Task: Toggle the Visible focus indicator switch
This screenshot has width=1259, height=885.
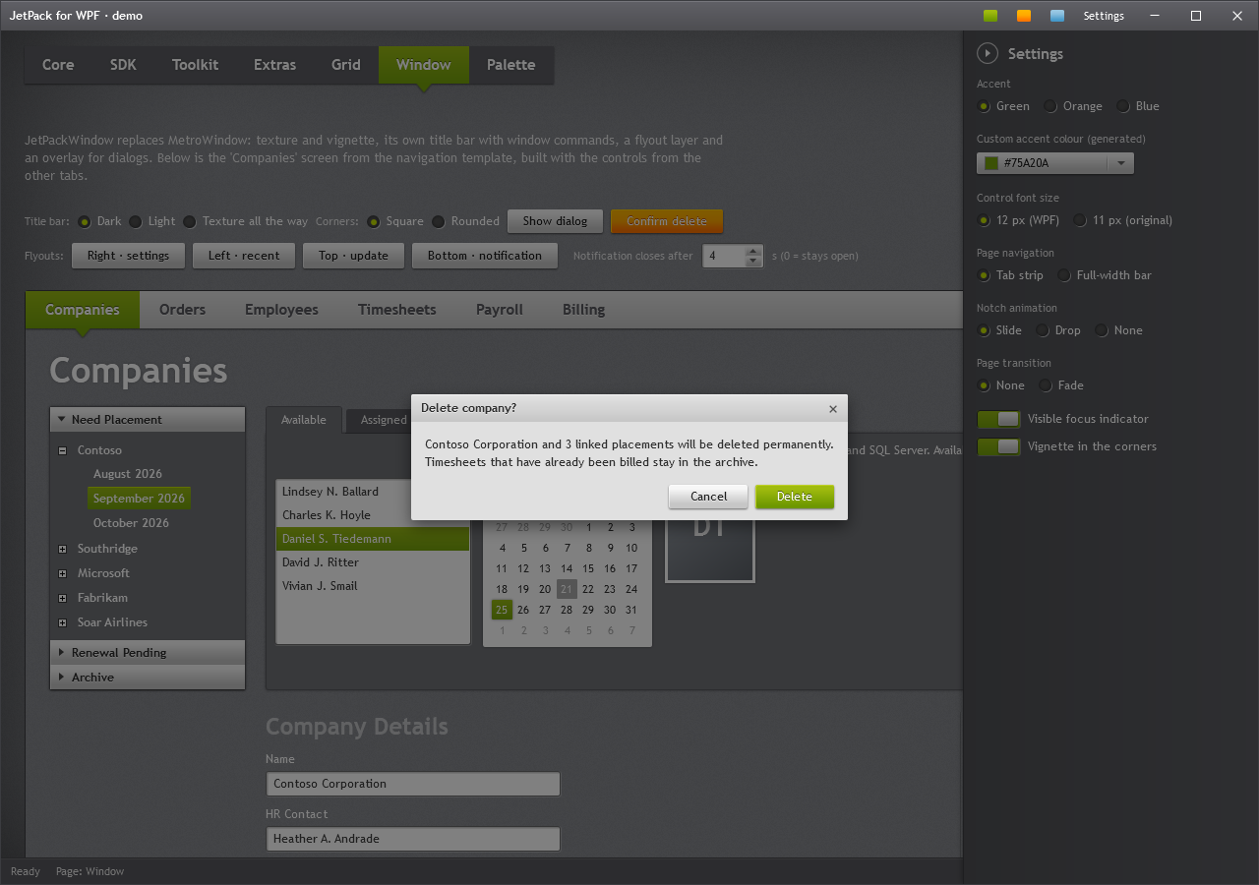Action: pos(998,419)
